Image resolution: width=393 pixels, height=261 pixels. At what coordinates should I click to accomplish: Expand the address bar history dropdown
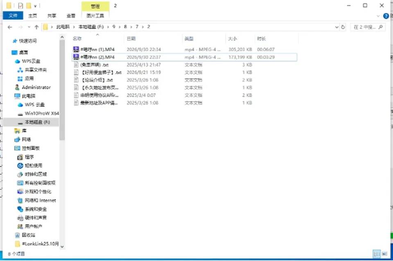337,27
